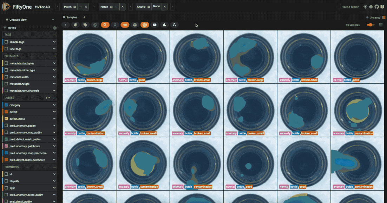Collapse the TAGS sidebar group
This screenshot has width=387, height=203.
[54, 35]
